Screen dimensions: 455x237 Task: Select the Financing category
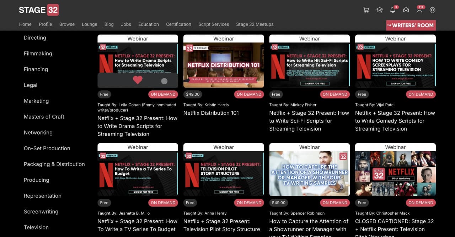coord(36,69)
